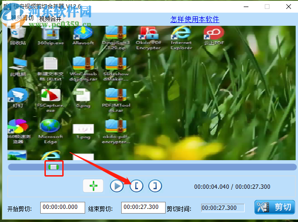Screen dimensions: 298x222
Task: Click the application title bar icon
Action: coord(7,7)
